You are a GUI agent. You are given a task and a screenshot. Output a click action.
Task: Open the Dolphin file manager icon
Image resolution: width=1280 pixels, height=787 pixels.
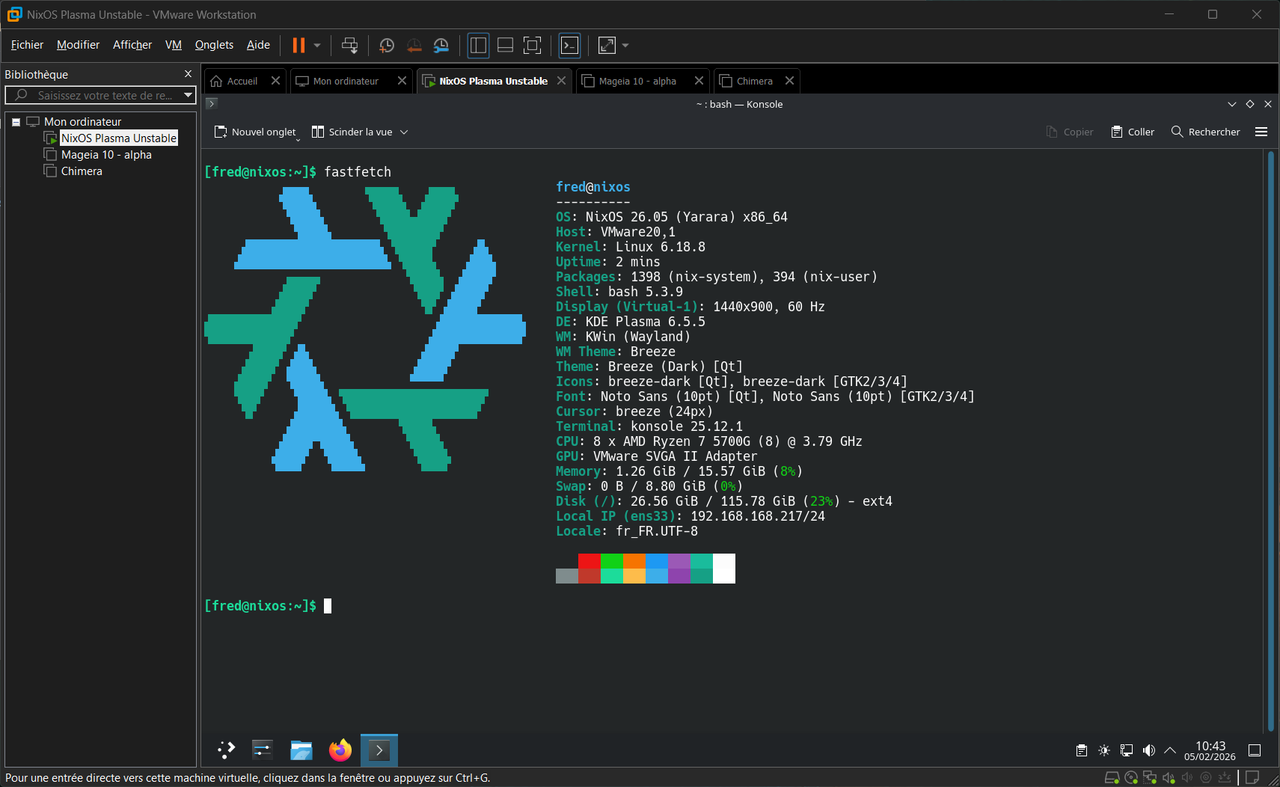pyautogui.click(x=301, y=750)
